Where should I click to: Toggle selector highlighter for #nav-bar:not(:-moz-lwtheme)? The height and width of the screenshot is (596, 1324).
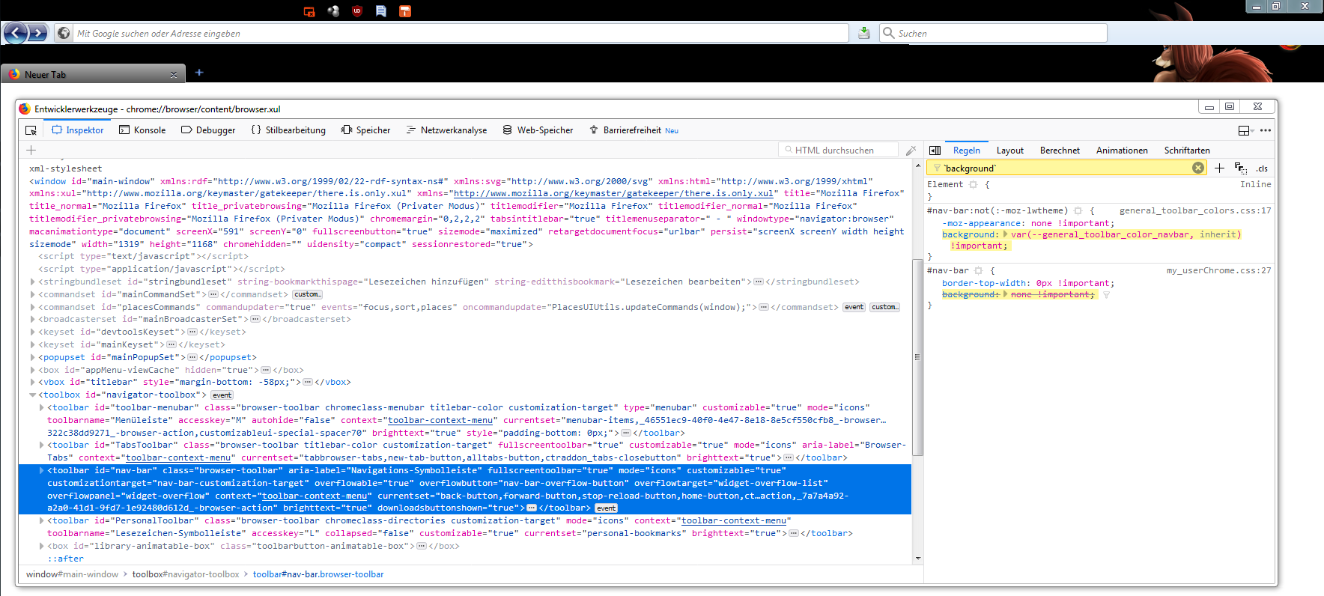click(x=1078, y=211)
